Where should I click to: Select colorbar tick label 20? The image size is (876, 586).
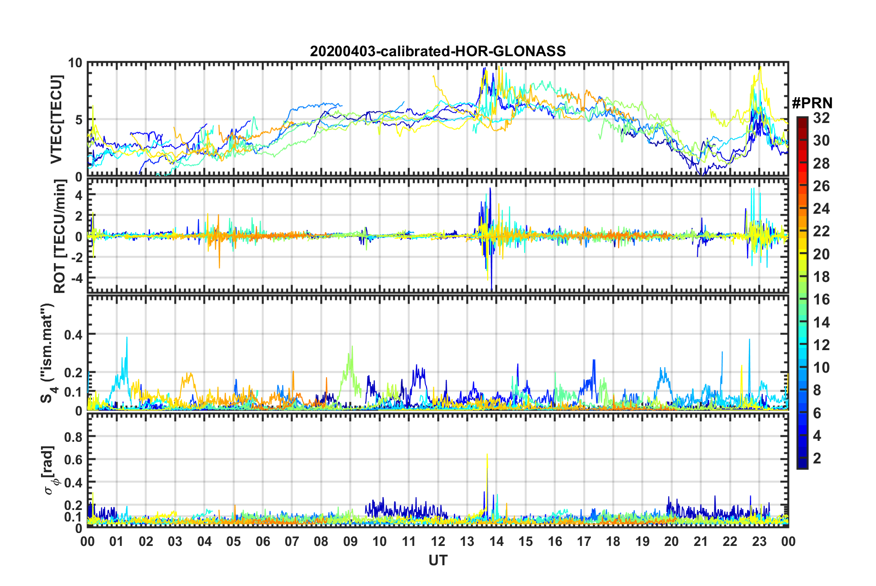pyautogui.click(x=821, y=254)
